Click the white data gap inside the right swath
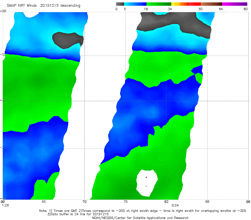 147,183
